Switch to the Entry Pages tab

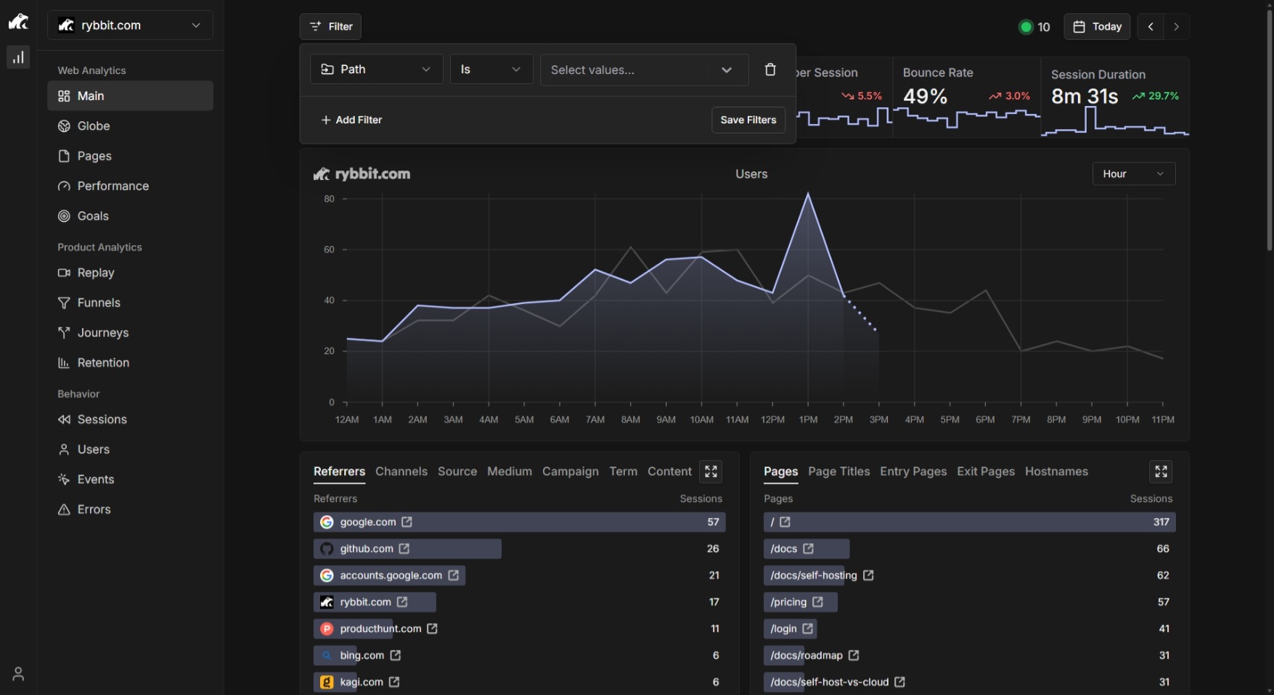click(913, 472)
